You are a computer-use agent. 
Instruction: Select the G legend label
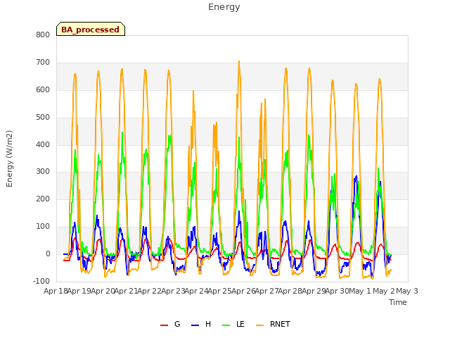pyautogui.click(x=177, y=324)
